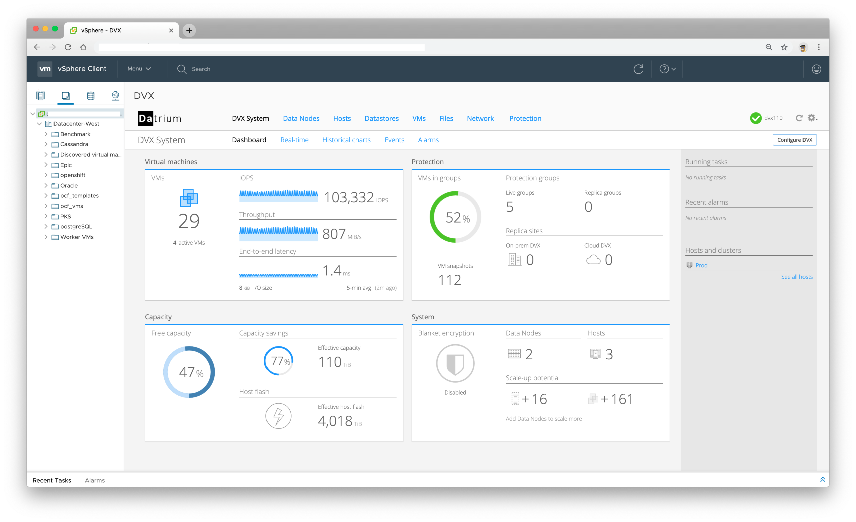
Task: Click the Configure DVX button
Action: pyautogui.click(x=794, y=140)
